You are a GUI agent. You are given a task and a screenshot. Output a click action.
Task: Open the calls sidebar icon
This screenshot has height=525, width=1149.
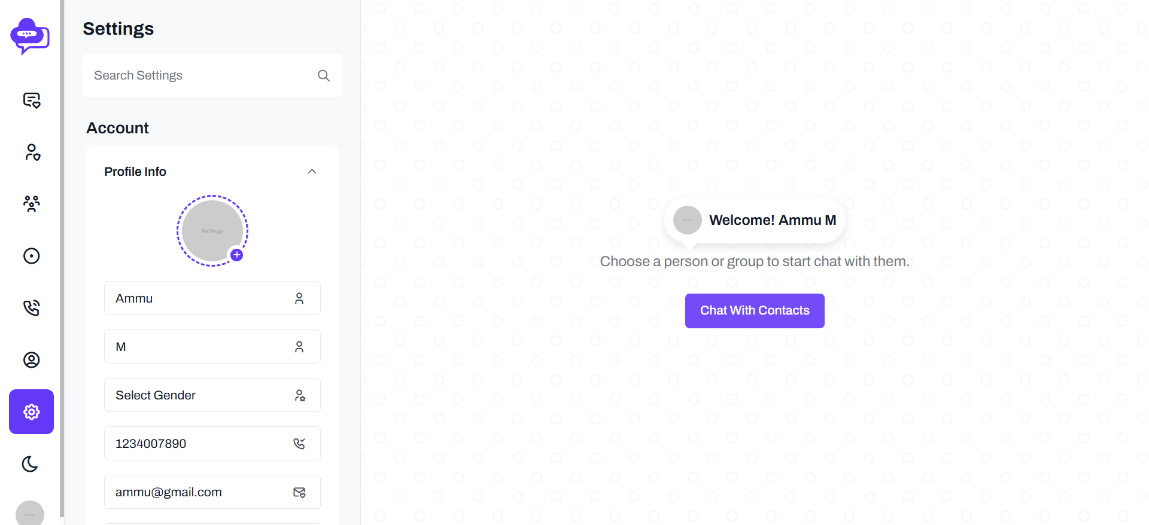[32, 308]
